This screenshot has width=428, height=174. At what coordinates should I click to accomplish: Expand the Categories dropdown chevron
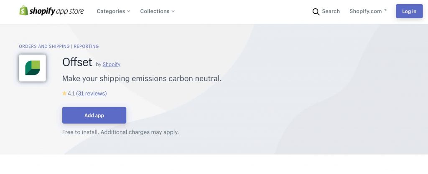[129, 11]
